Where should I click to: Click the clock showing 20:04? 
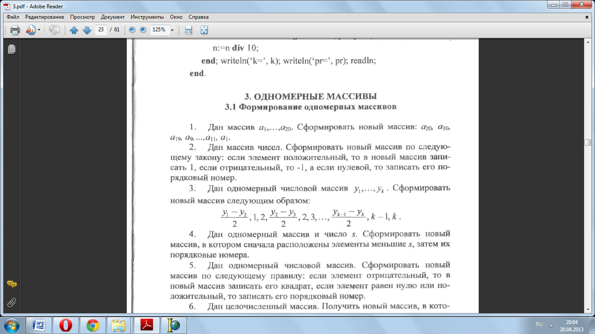point(571,322)
